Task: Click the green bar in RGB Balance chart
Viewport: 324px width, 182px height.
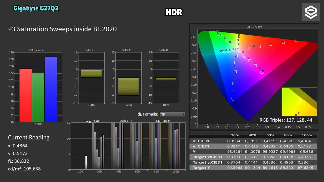Action: [38, 97]
